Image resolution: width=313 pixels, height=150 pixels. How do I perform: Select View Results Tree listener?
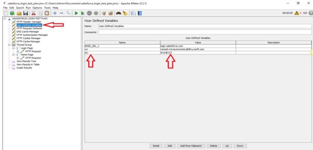(x=26, y=61)
